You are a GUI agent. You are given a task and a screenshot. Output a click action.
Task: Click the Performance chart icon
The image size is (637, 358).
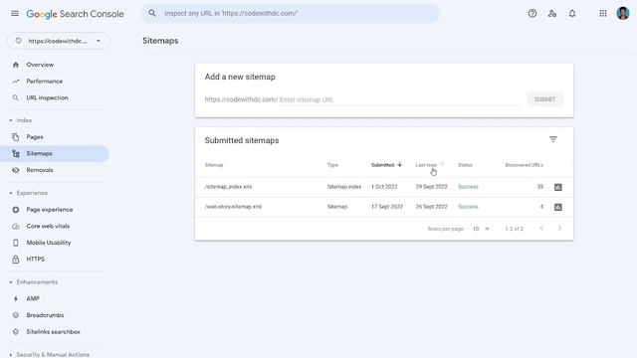pos(16,82)
